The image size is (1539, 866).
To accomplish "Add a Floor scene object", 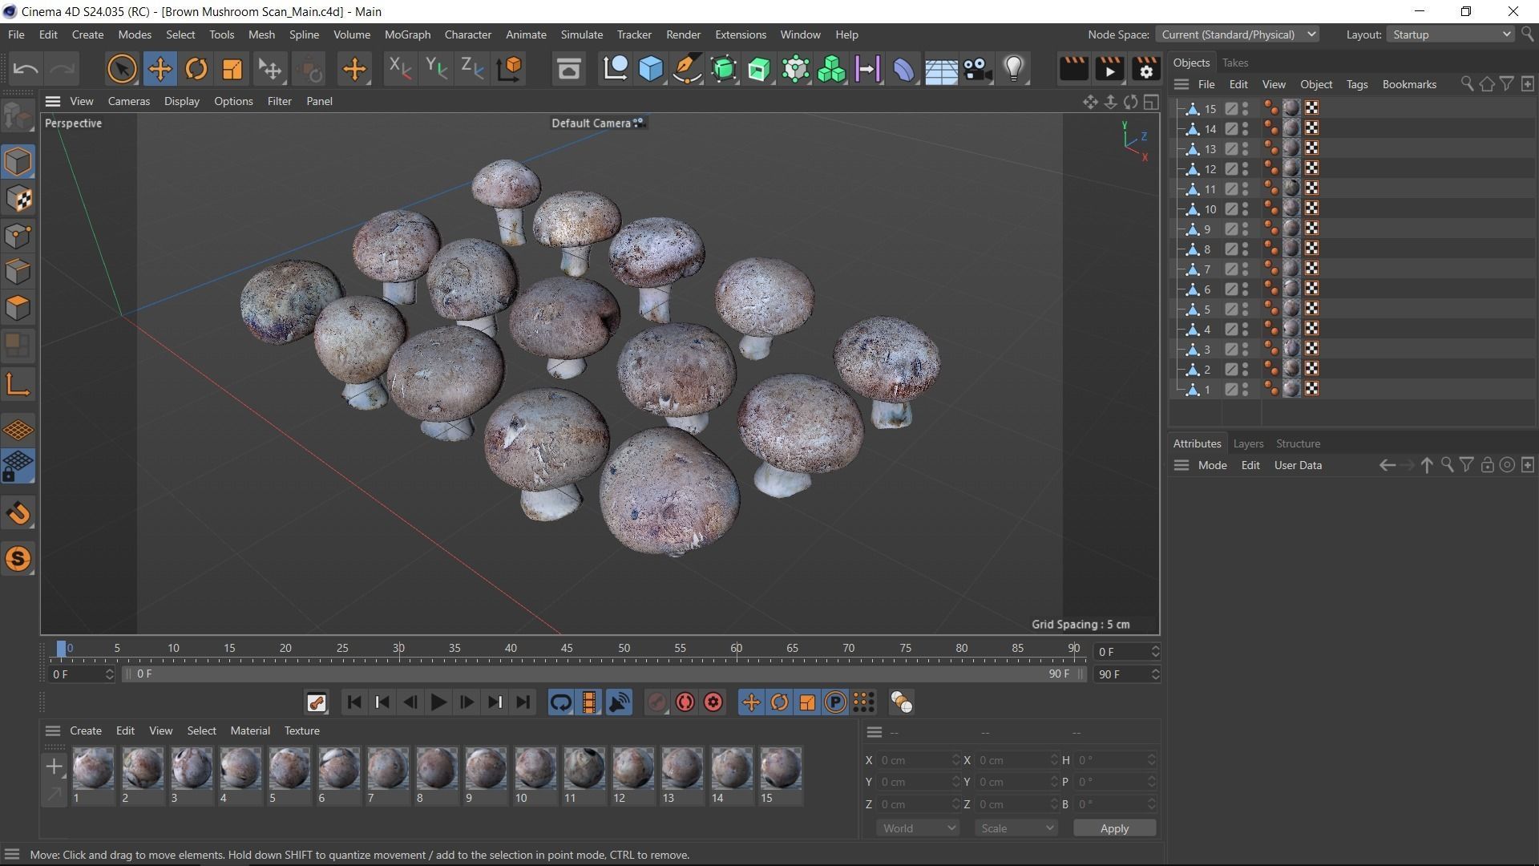I will 940,71.
